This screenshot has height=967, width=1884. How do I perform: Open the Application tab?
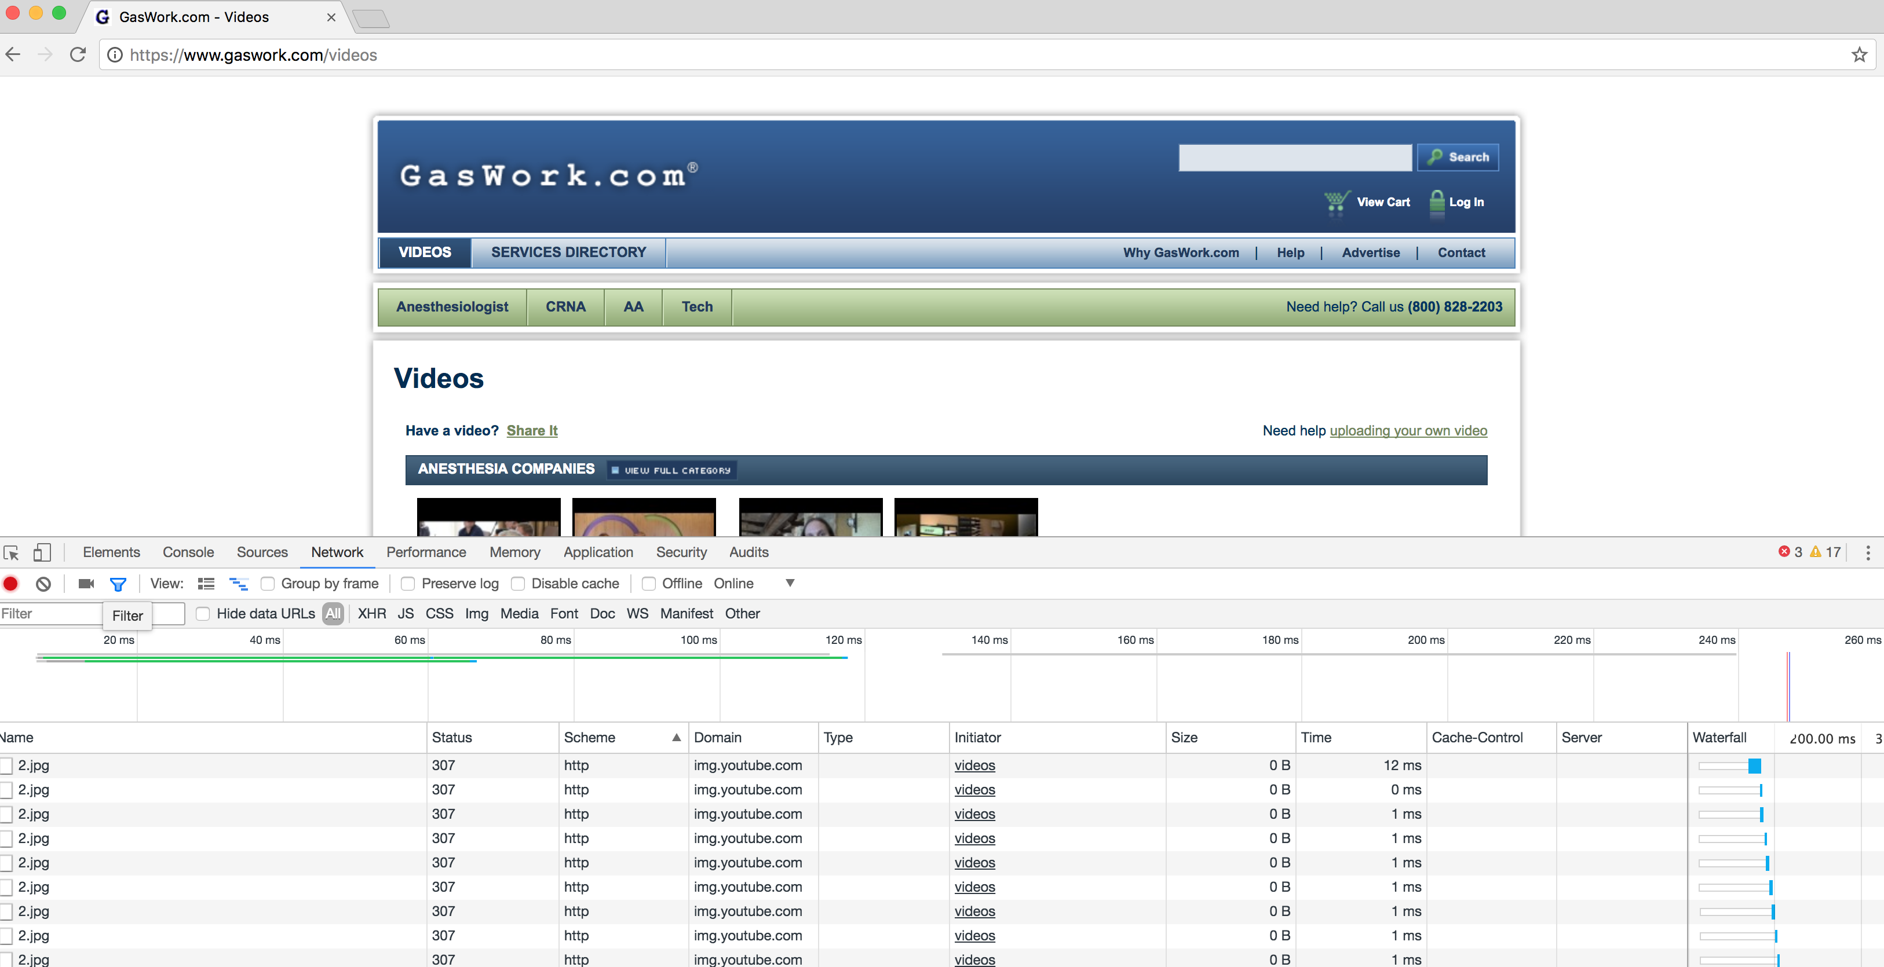[x=598, y=552]
